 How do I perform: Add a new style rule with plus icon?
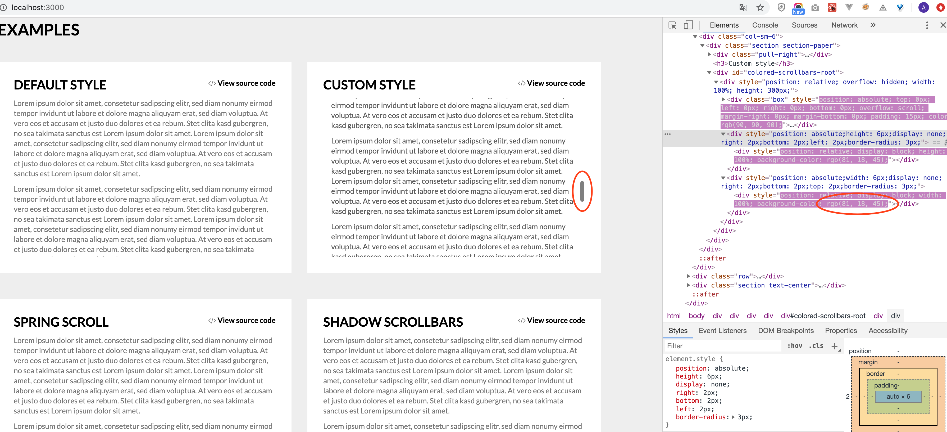tap(835, 346)
